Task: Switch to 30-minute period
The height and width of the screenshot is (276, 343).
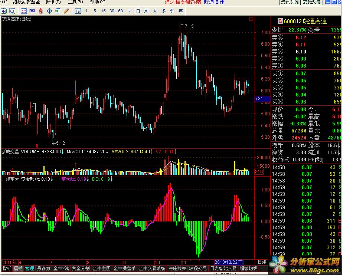Action: tap(112, 11)
